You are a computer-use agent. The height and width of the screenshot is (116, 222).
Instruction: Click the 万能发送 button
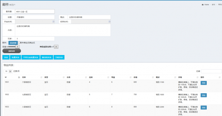(x=59, y=57)
